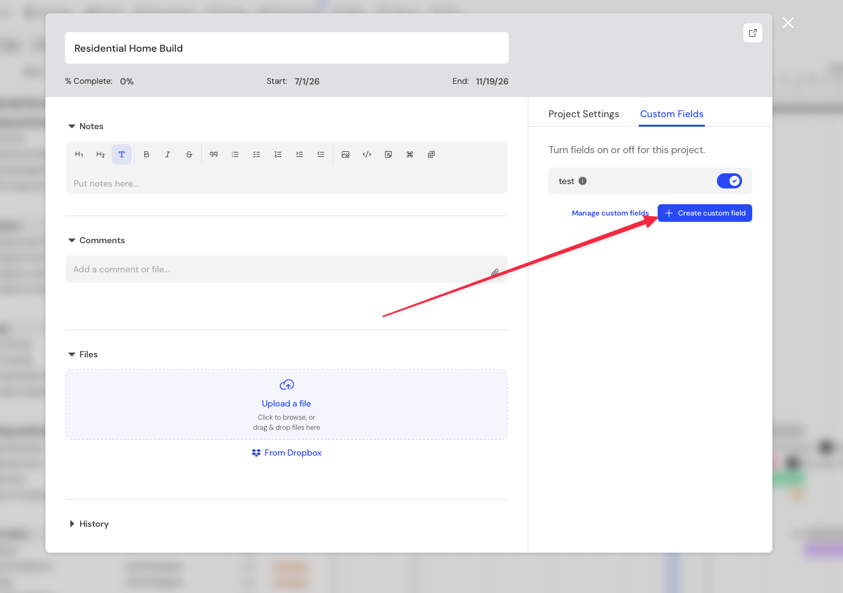Image resolution: width=843 pixels, height=593 pixels.
Task: Attach a file using the paperclip icon
Action: click(x=495, y=273)
